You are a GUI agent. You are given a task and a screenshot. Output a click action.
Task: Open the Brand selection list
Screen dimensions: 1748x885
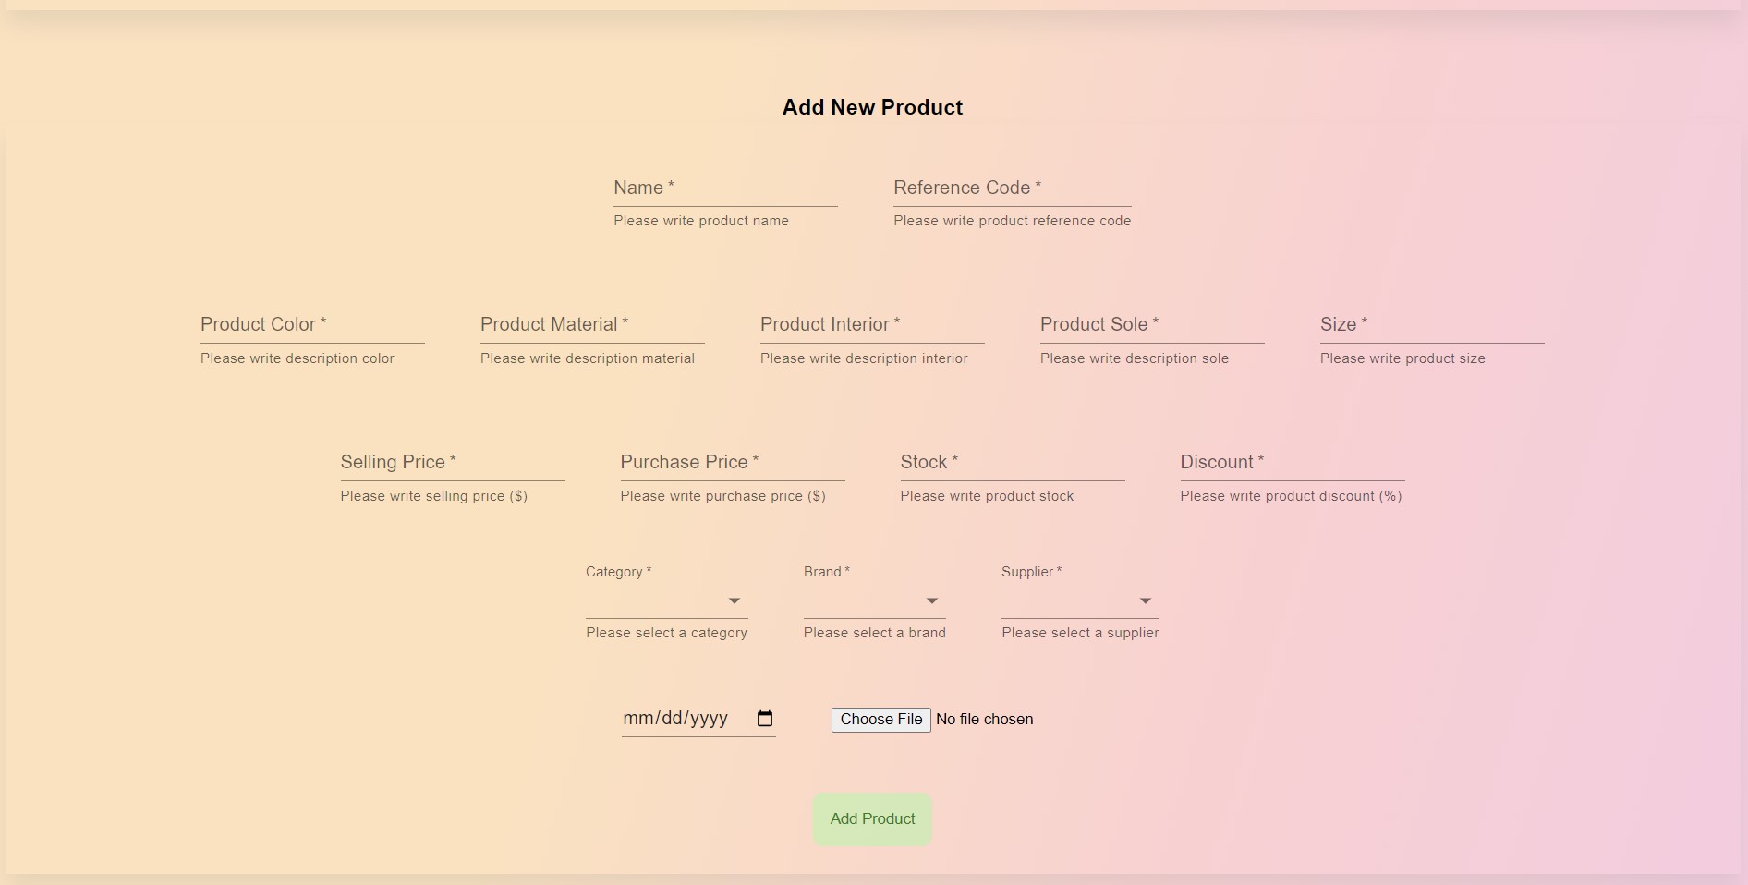pyautogui.click(x=873, y=600)
